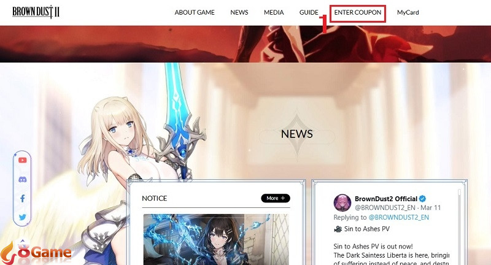Viewport: 491px width, 265px height.
Task: Go to the NEWS menu item
Action: pos(239,12)
